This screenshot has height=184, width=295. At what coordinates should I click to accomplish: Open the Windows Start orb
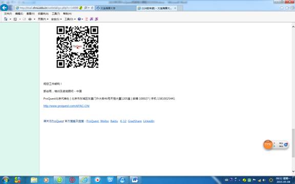tap(5, 180)
